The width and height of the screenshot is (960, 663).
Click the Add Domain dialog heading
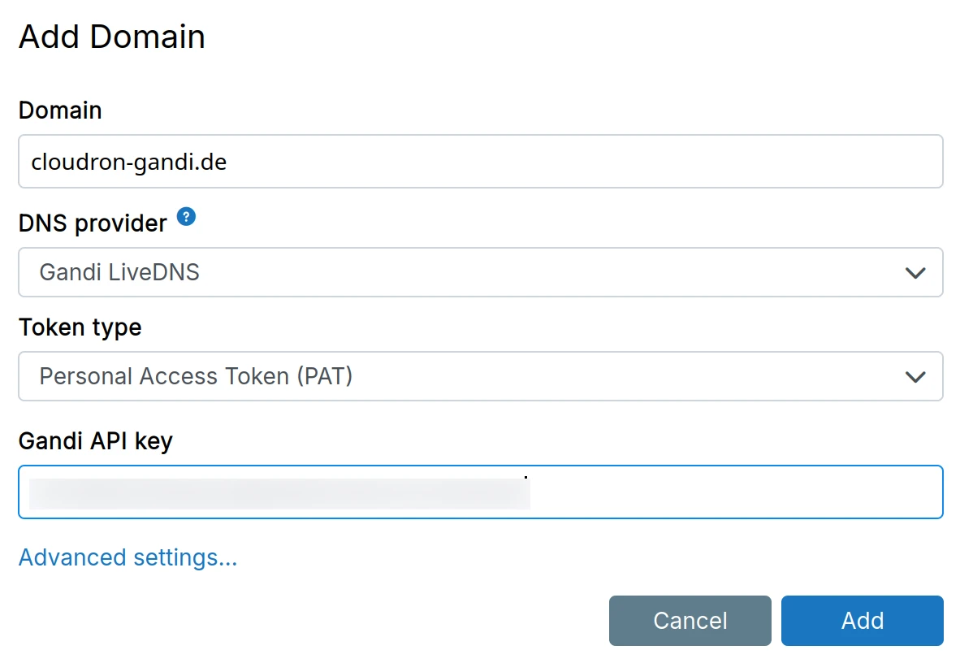(112, 37)
